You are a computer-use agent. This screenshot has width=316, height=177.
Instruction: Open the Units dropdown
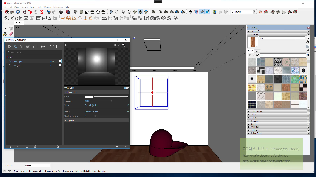[107, 105]
